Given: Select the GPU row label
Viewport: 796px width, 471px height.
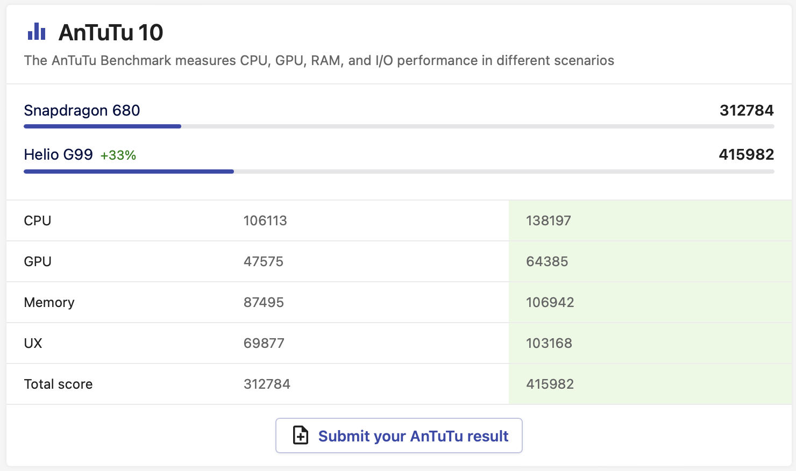Looking at the screenshot, I should (x=38, y=261).
